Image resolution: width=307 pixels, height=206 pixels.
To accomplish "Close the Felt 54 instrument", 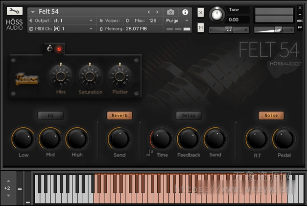I will [x=300, y=8].
